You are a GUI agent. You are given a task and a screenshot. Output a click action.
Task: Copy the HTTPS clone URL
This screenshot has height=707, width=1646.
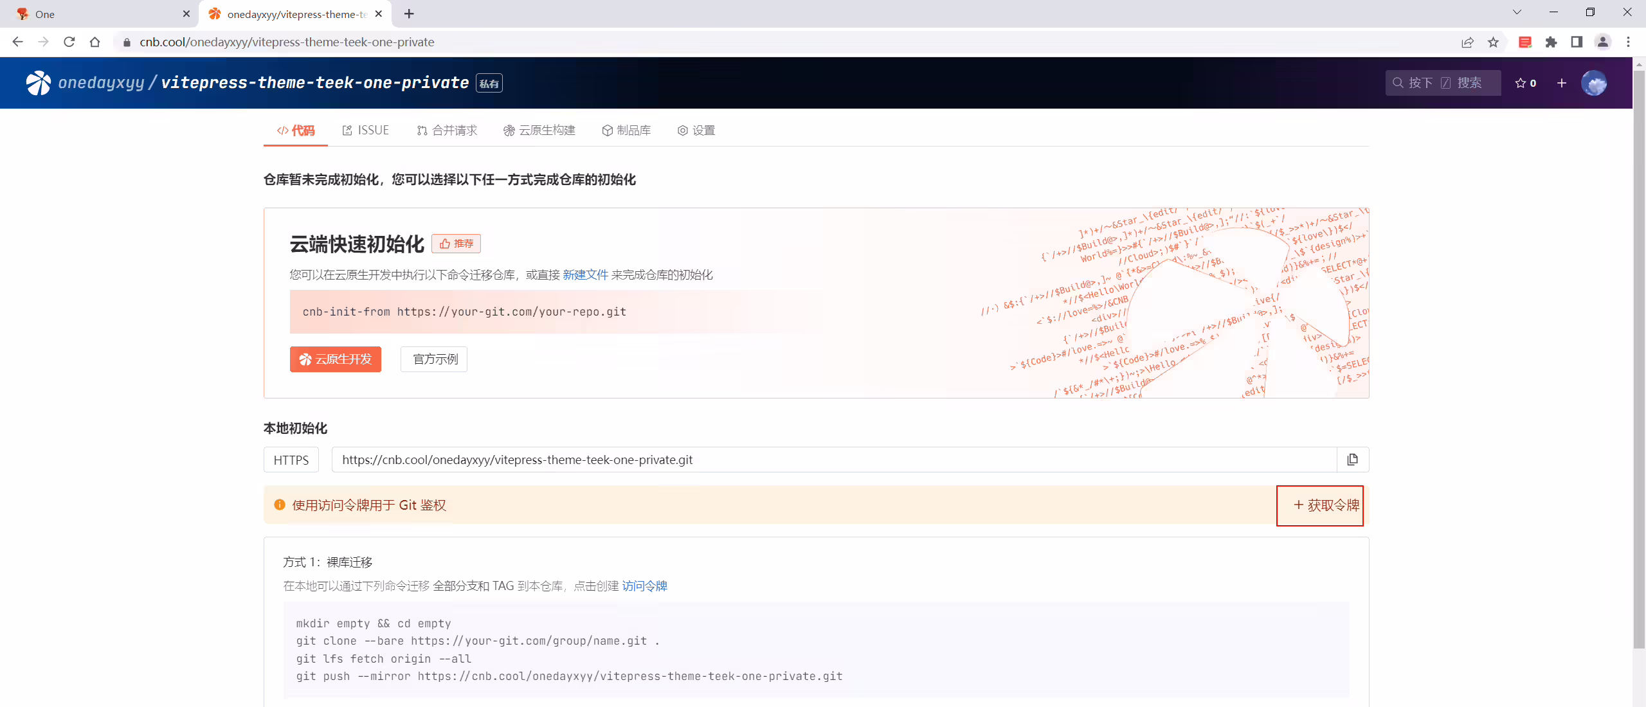coord(1353,460)
